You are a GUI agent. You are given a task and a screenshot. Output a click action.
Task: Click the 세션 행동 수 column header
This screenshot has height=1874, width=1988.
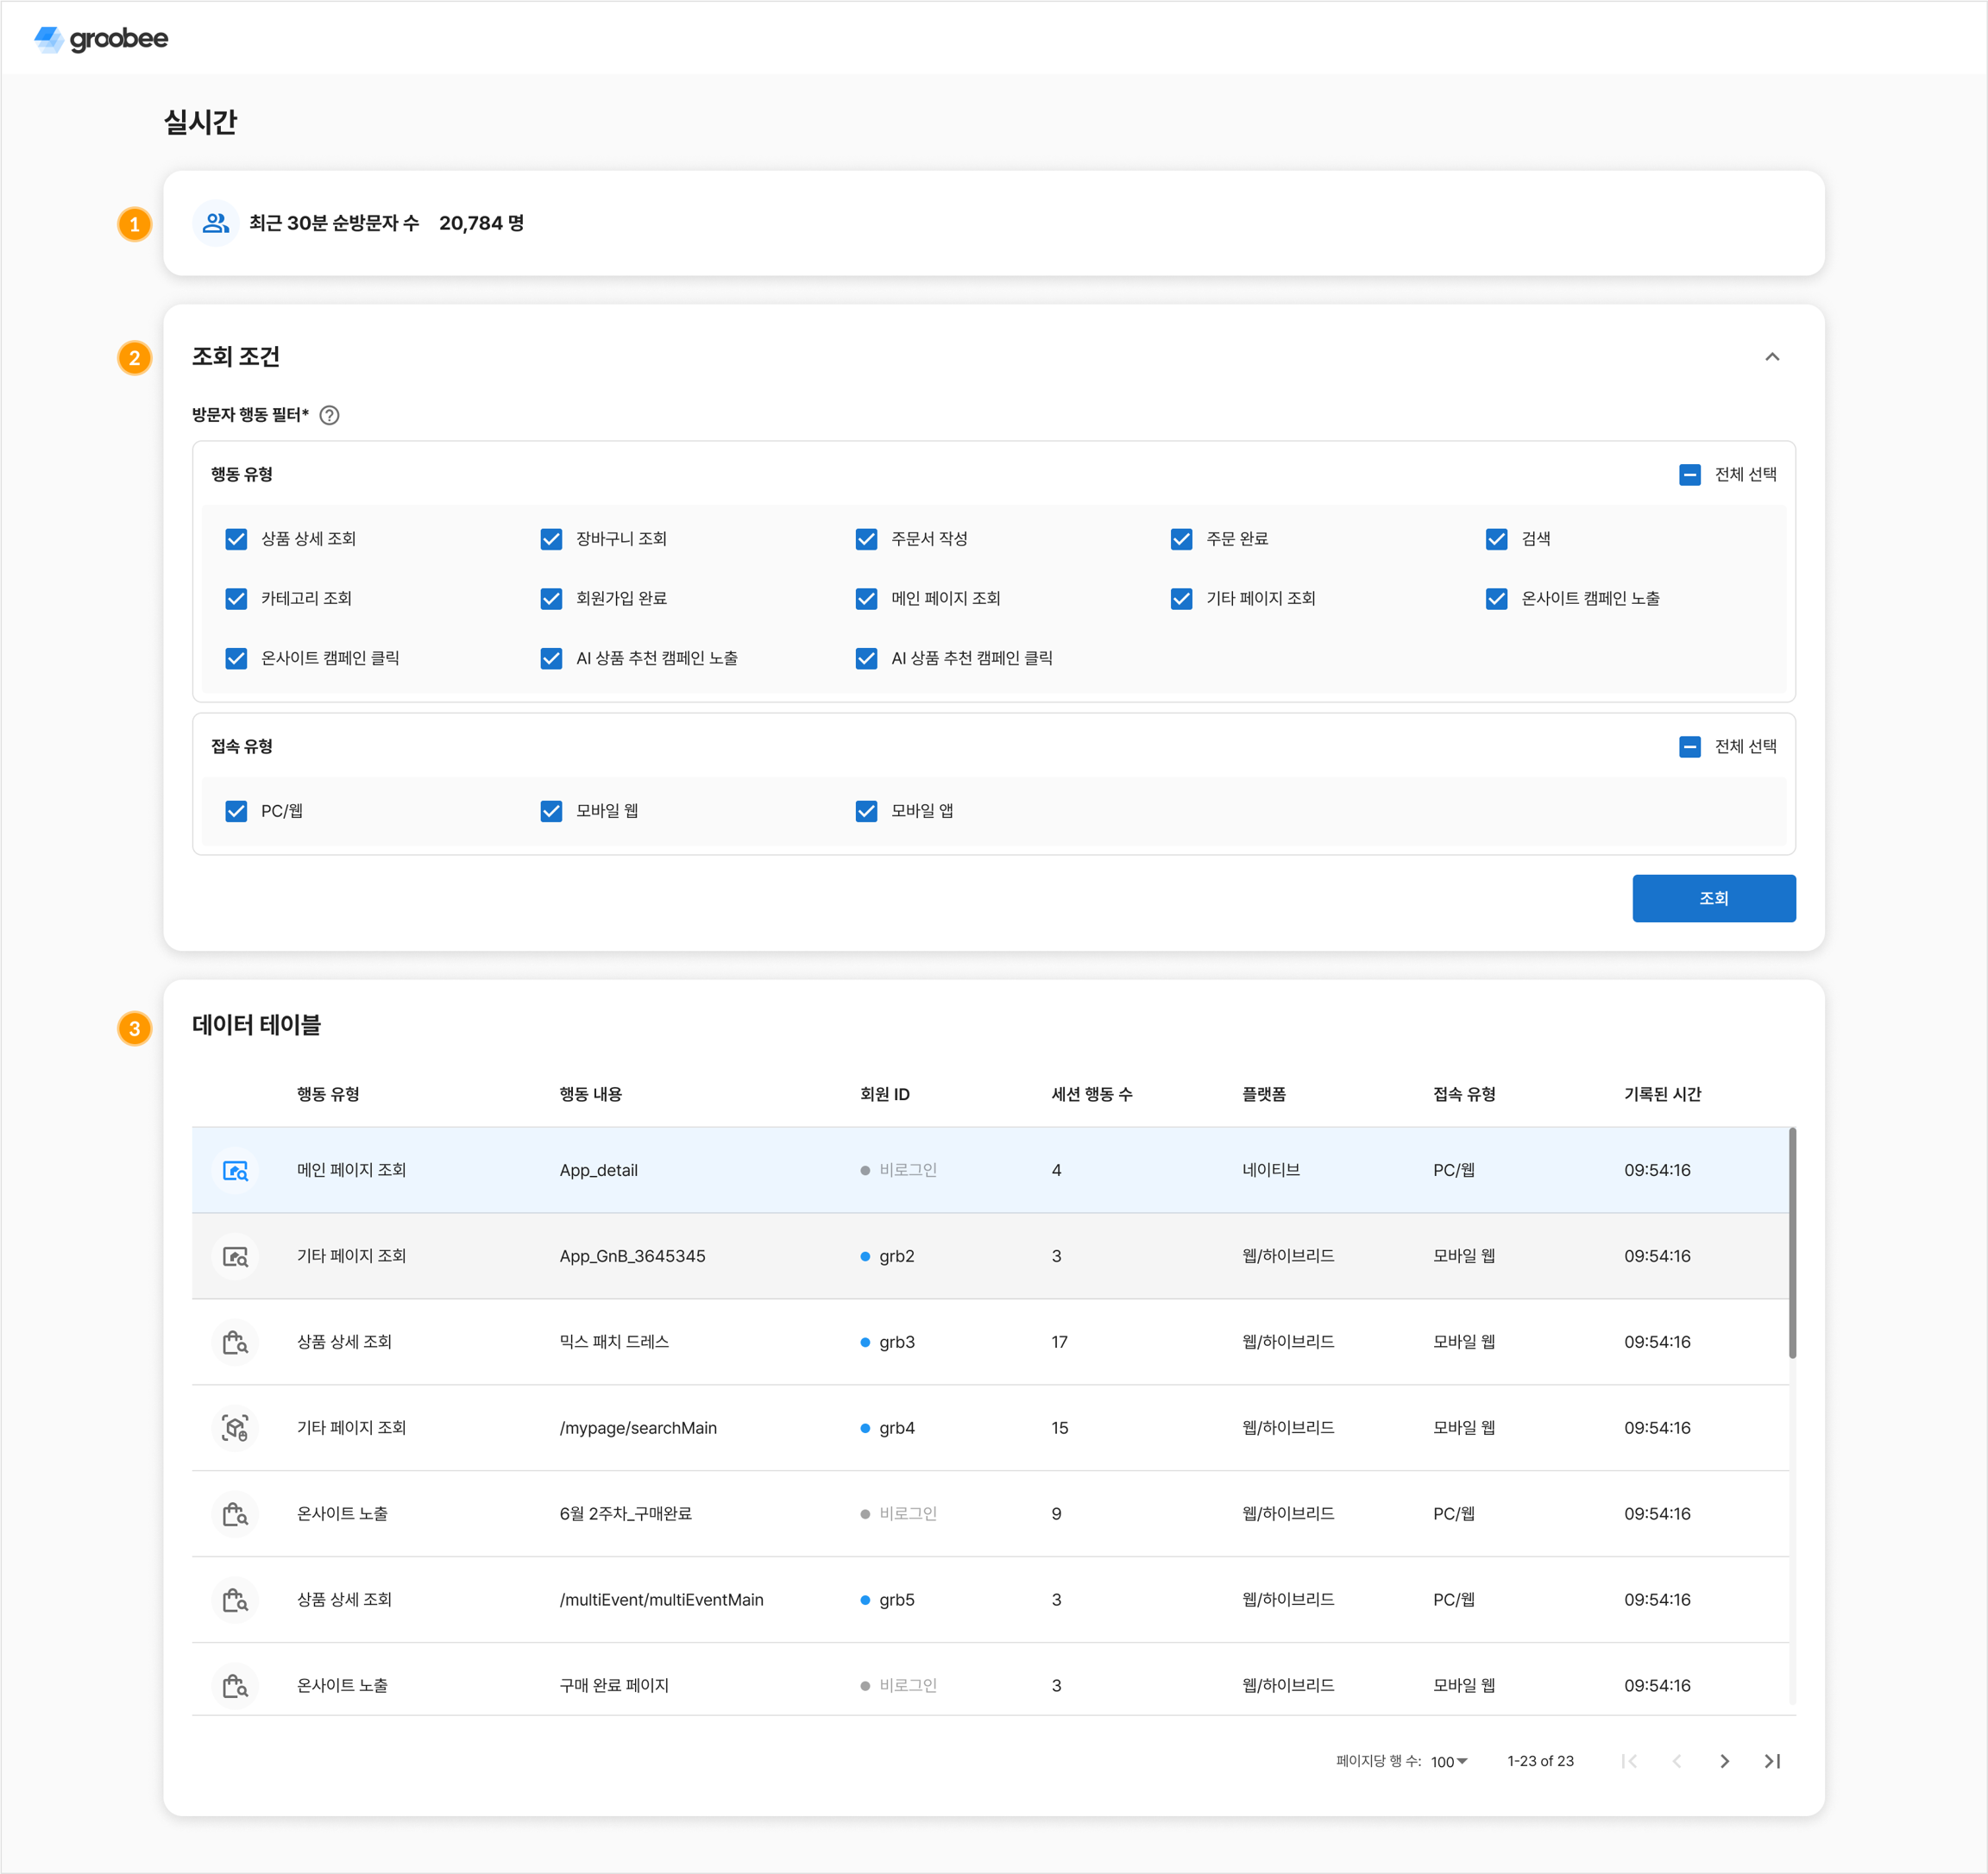[1091, 1094]
